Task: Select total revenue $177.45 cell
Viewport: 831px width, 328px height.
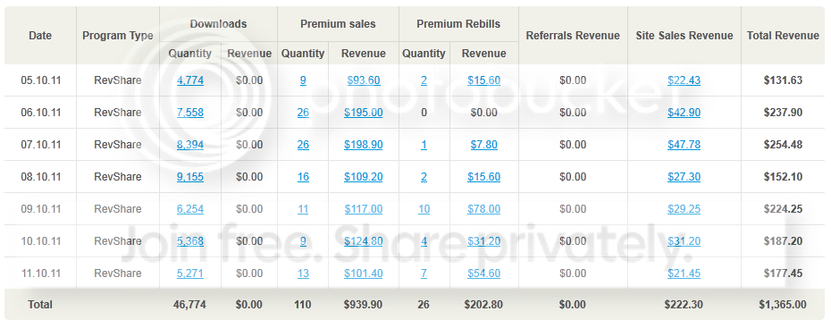Action: pyautogui.click(x=783, y=273)
